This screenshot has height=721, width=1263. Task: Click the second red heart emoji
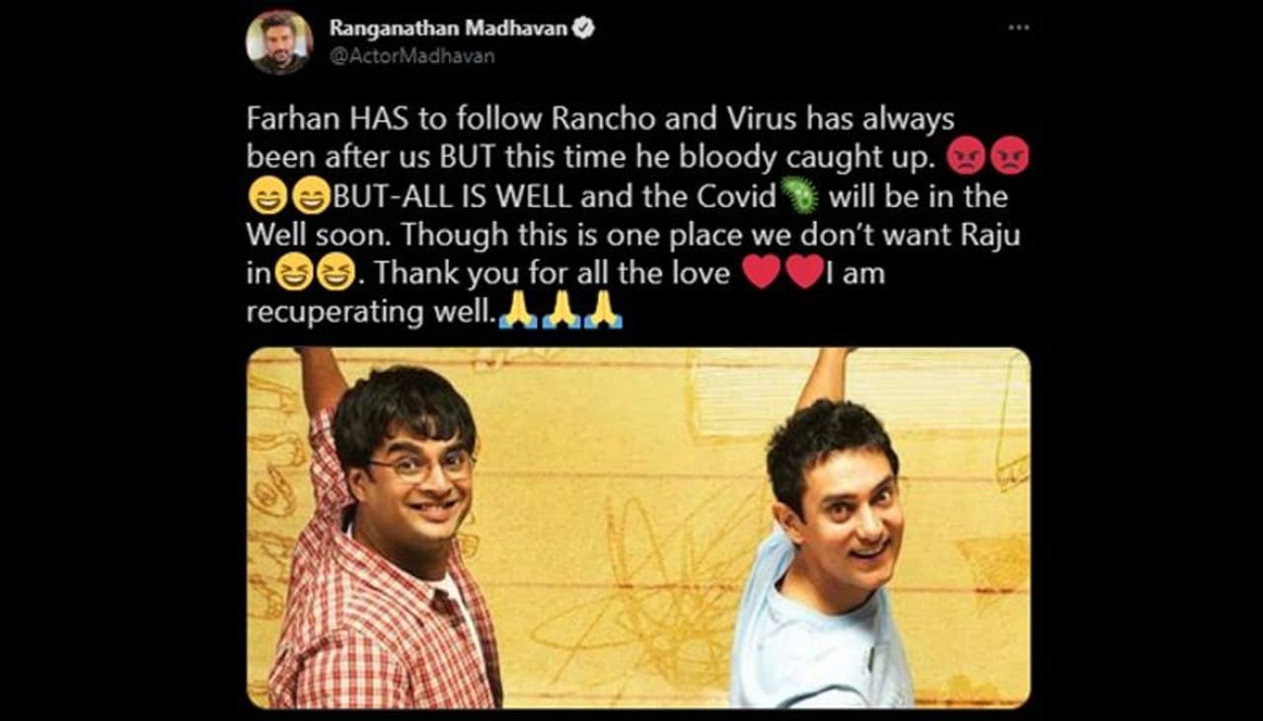(x=804, y=273)
